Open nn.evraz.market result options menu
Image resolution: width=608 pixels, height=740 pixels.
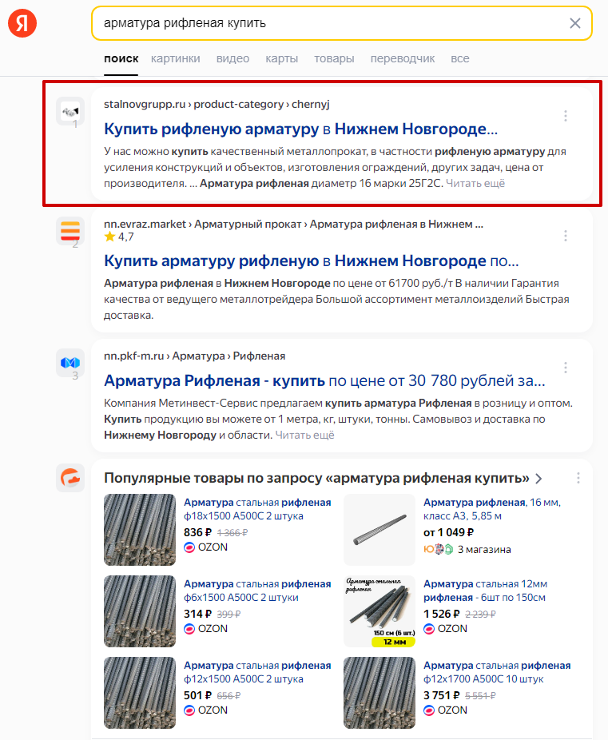566,236
